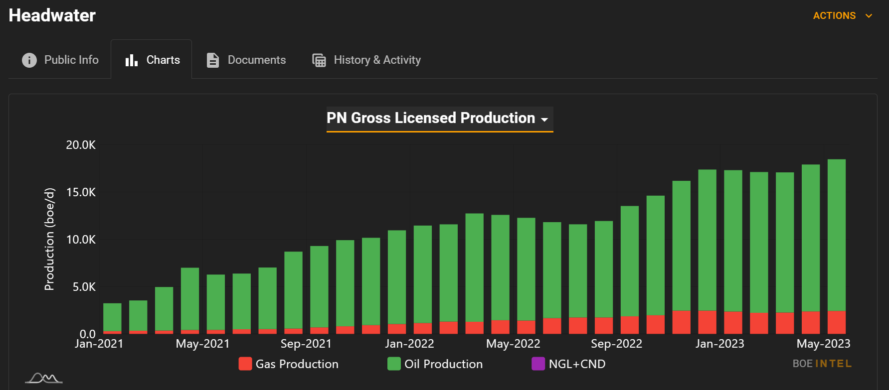The image size is (889, 390).
Task: Click the caret beside PN Gross Licensed Production
Action: [x=544, y=120]
